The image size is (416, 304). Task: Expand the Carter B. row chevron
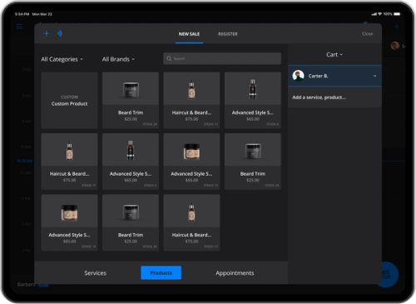tap(374, 76)
